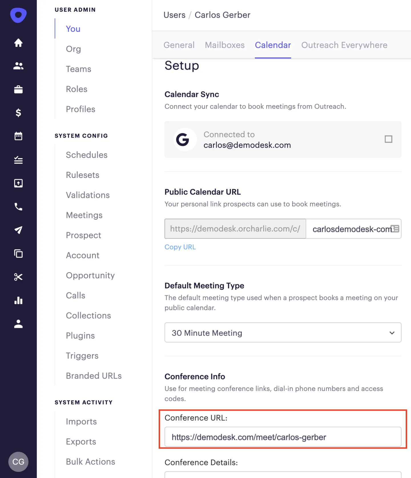Screen dimensions: 411x478
Task: Open Calls config page
Action: pos(76,295)
